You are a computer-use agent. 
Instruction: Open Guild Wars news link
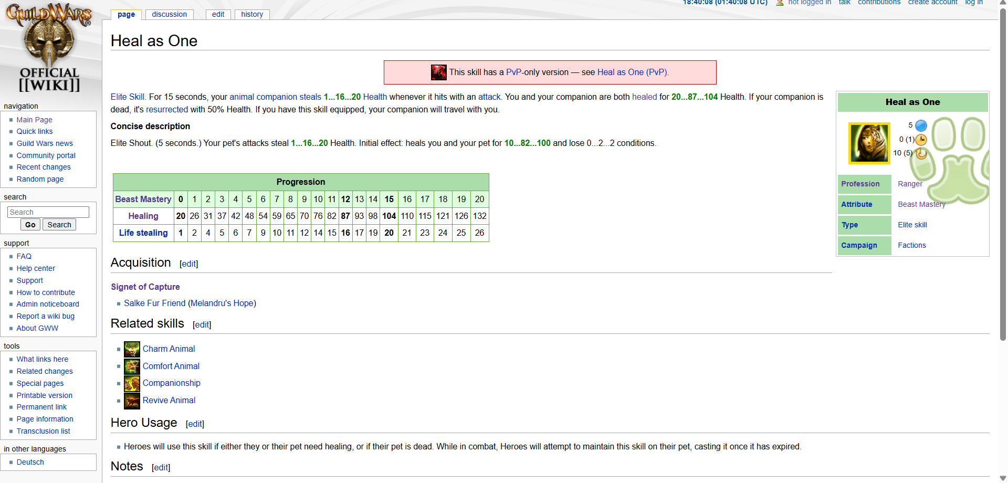(x=45, y=143)
